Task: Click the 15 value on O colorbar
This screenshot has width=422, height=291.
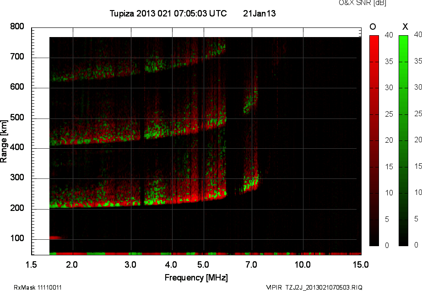Action: [389, 167]
